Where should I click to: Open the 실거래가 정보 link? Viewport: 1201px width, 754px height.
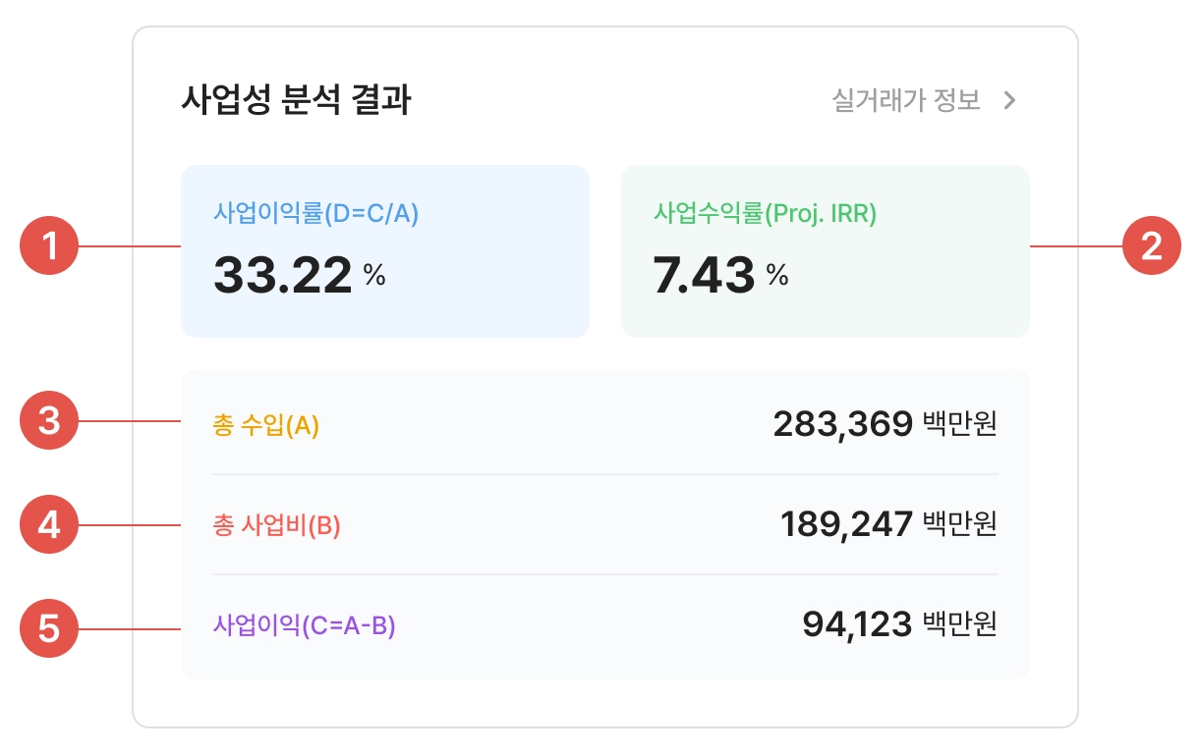905,100
